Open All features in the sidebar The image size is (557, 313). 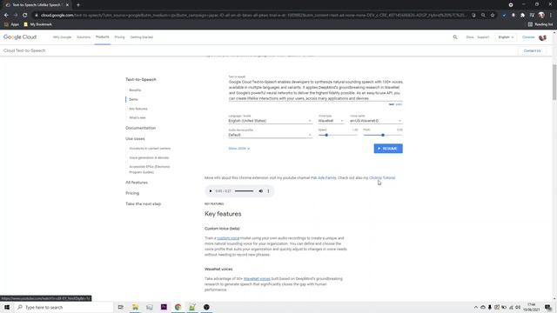(137, 183)
